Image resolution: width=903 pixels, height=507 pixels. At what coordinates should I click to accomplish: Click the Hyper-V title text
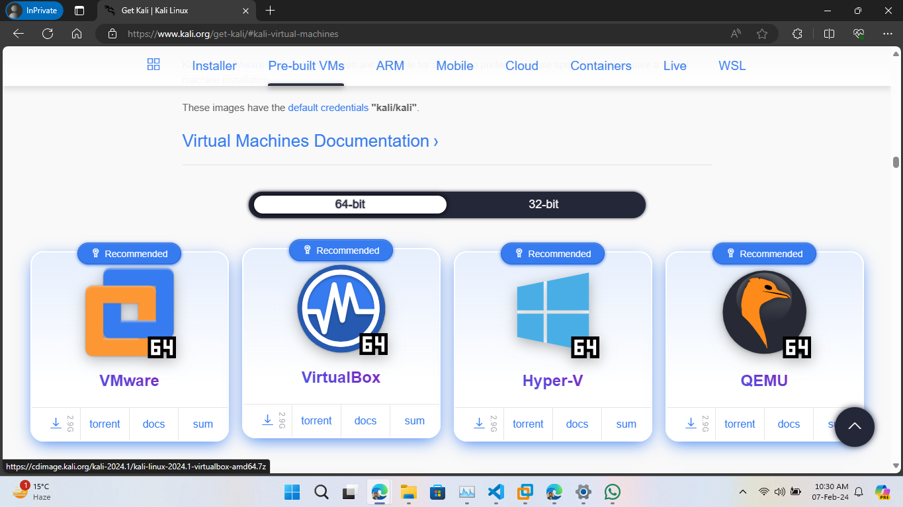point(552,381)
